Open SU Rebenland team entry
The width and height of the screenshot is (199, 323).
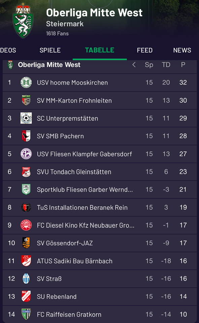click(x=100, y=296)
